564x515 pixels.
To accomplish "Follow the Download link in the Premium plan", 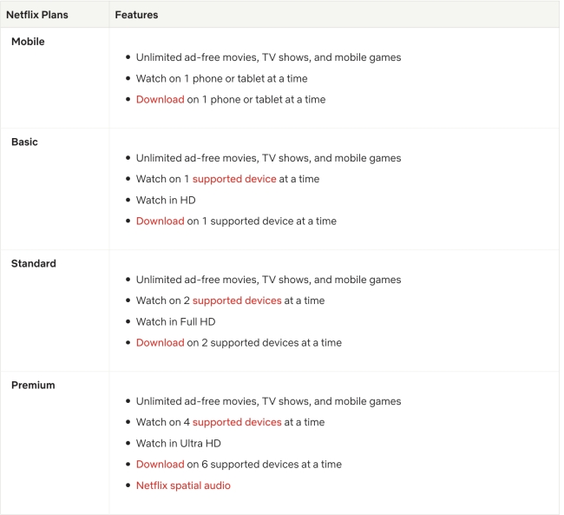I will pyautogui.click(x=160, y=465).
